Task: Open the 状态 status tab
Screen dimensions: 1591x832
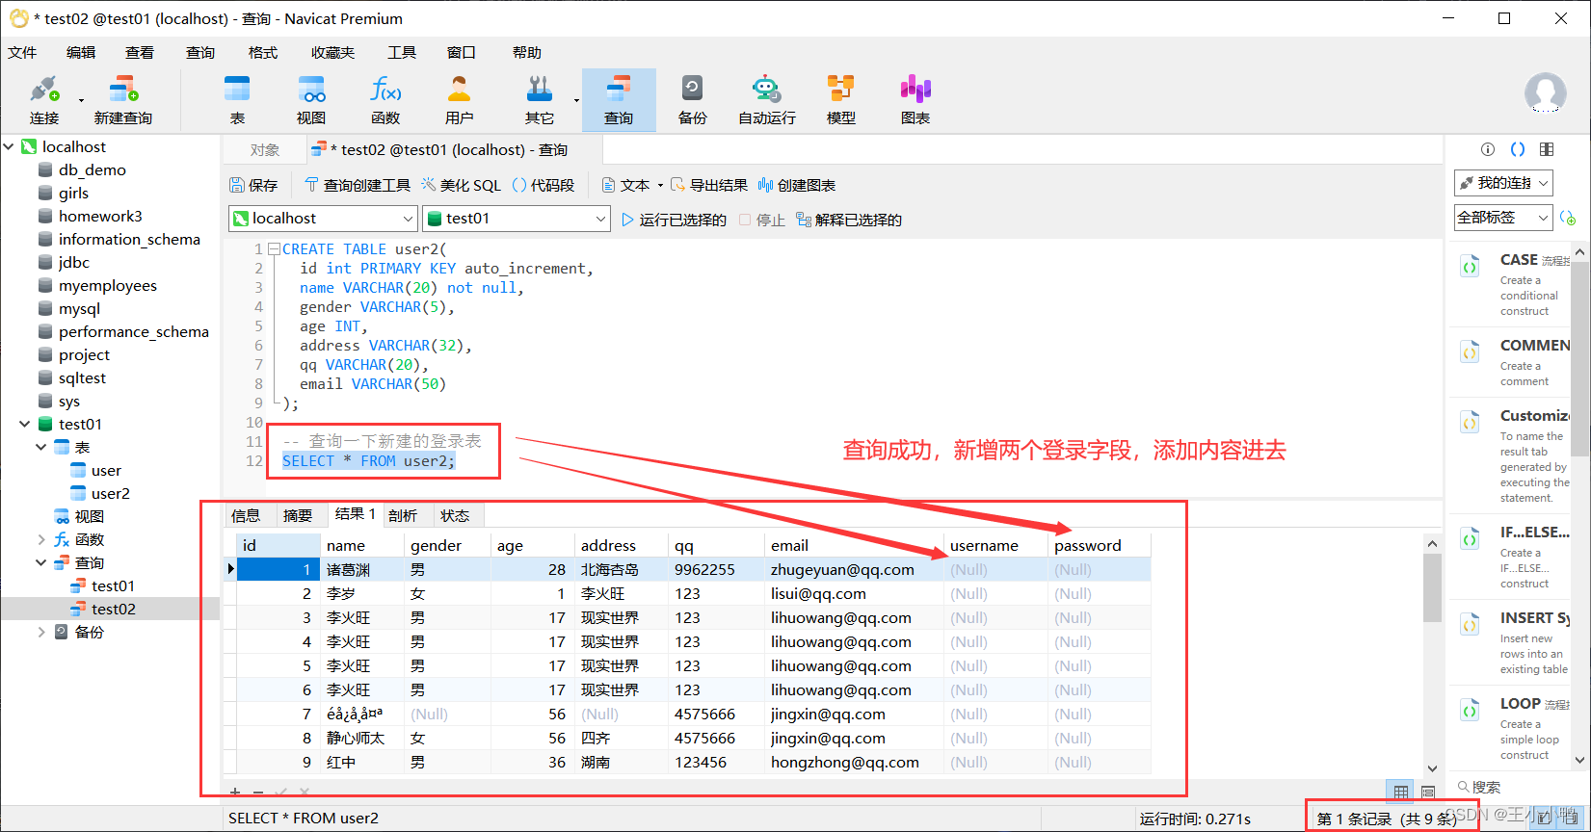Action: click(x=455, y=515)
